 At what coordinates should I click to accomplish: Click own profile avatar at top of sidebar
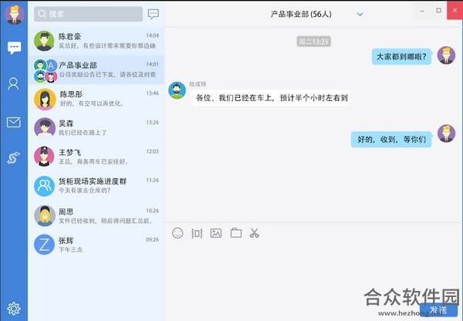point(14,15)
